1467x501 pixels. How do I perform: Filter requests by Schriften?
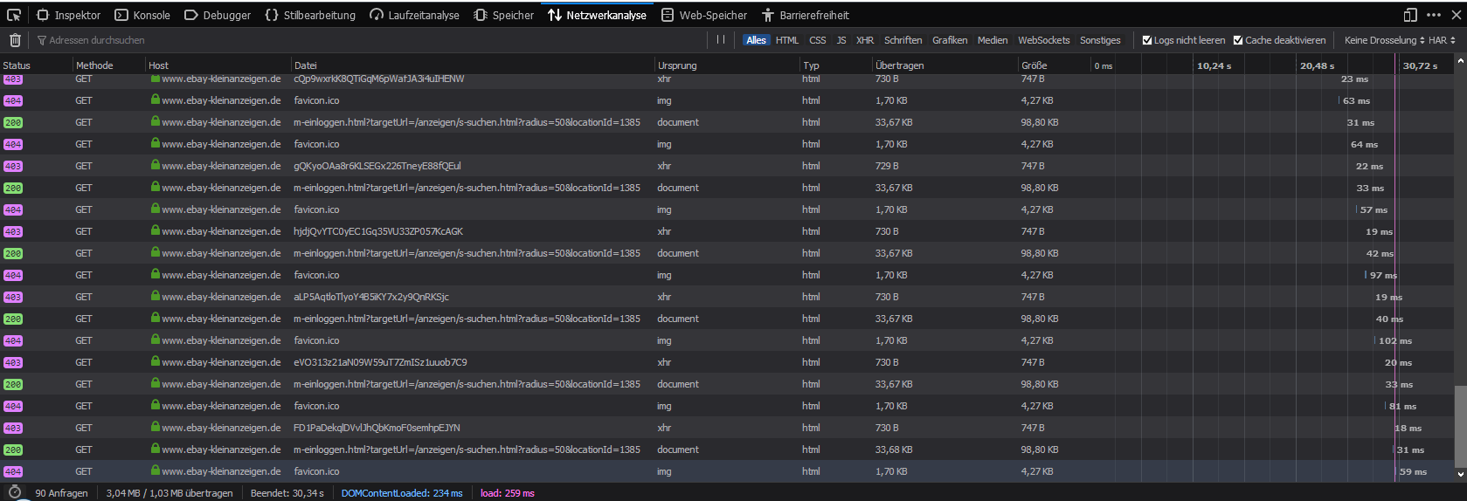(x=903, y=40)
